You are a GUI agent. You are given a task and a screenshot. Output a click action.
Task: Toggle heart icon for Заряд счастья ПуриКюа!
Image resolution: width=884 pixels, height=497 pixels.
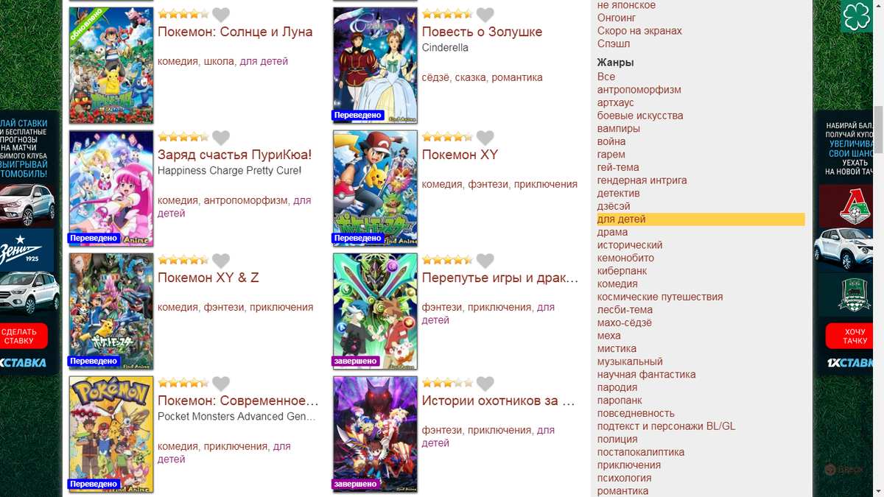221,138
